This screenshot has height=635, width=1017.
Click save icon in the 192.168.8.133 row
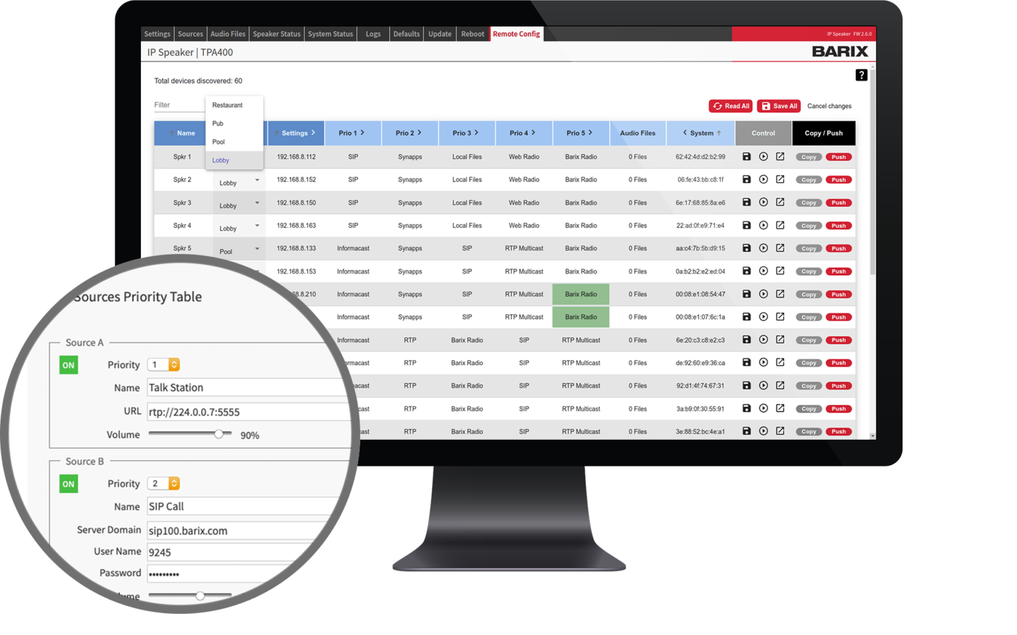click(x=746, y=248)
